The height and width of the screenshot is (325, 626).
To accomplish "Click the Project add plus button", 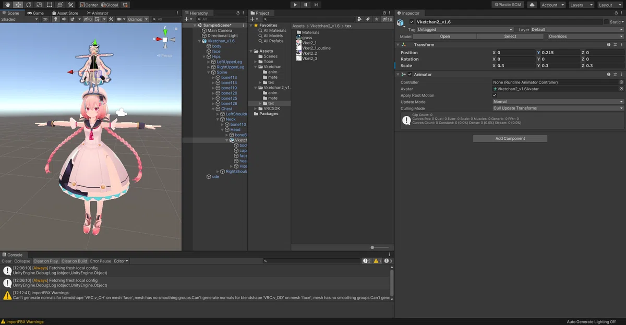I will [x=254, y=19].
